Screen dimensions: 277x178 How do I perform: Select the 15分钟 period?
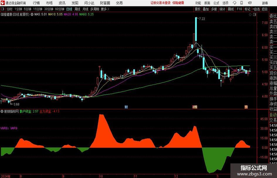(38, 9)
